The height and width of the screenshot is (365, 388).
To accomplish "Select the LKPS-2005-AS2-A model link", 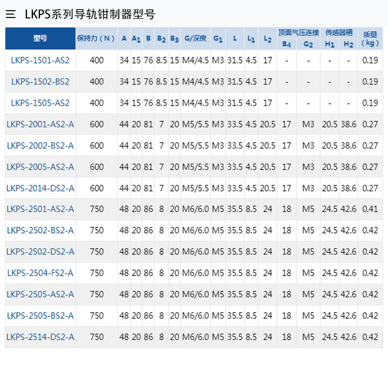I will pyautogui.click(x=40, y=167).
